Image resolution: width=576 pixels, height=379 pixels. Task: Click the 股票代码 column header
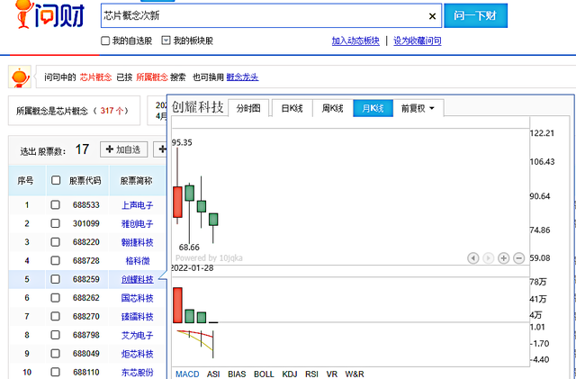(x=85, y=180)
